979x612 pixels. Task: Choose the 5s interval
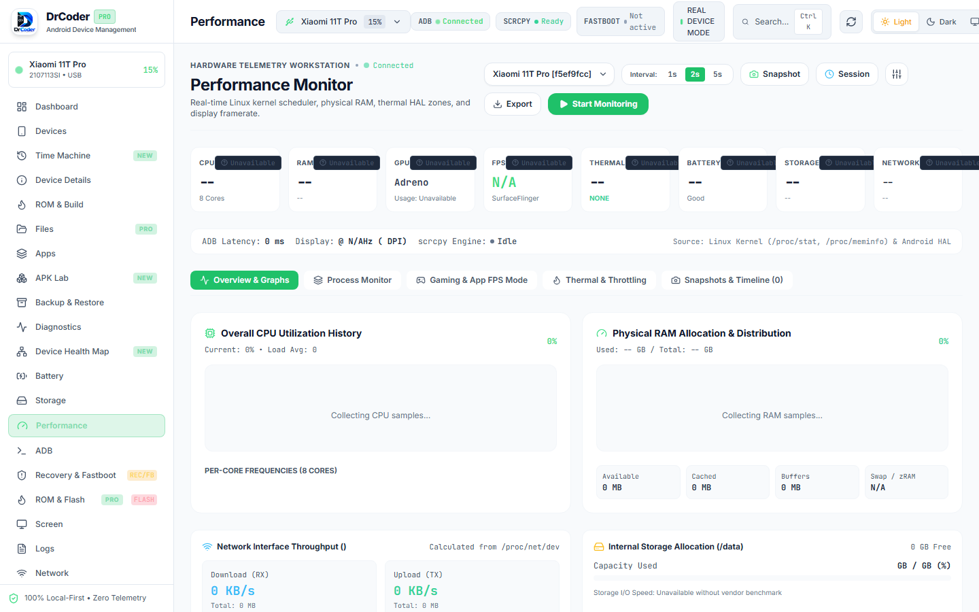[x=717, y=74]
